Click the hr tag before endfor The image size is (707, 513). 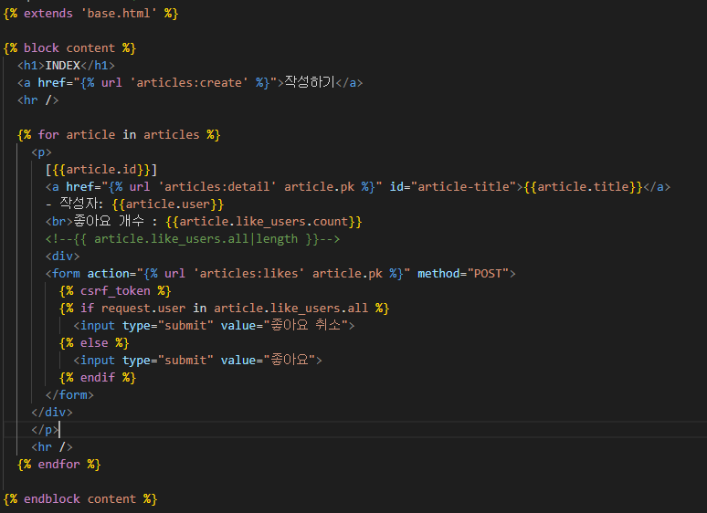(52, 446)
